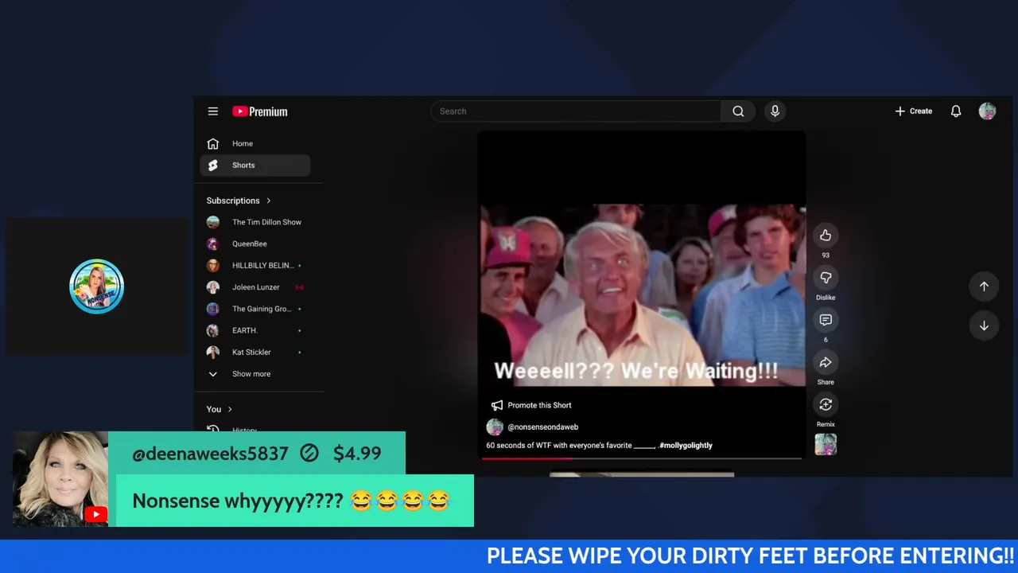Image resolution: width=1018 pixels, height=573 pixels.
Task: Click the EARTH. channel avatar
Action: tap(212, 330)
